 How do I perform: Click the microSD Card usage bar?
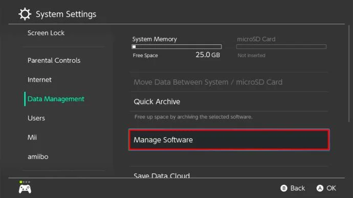point(281,47)
